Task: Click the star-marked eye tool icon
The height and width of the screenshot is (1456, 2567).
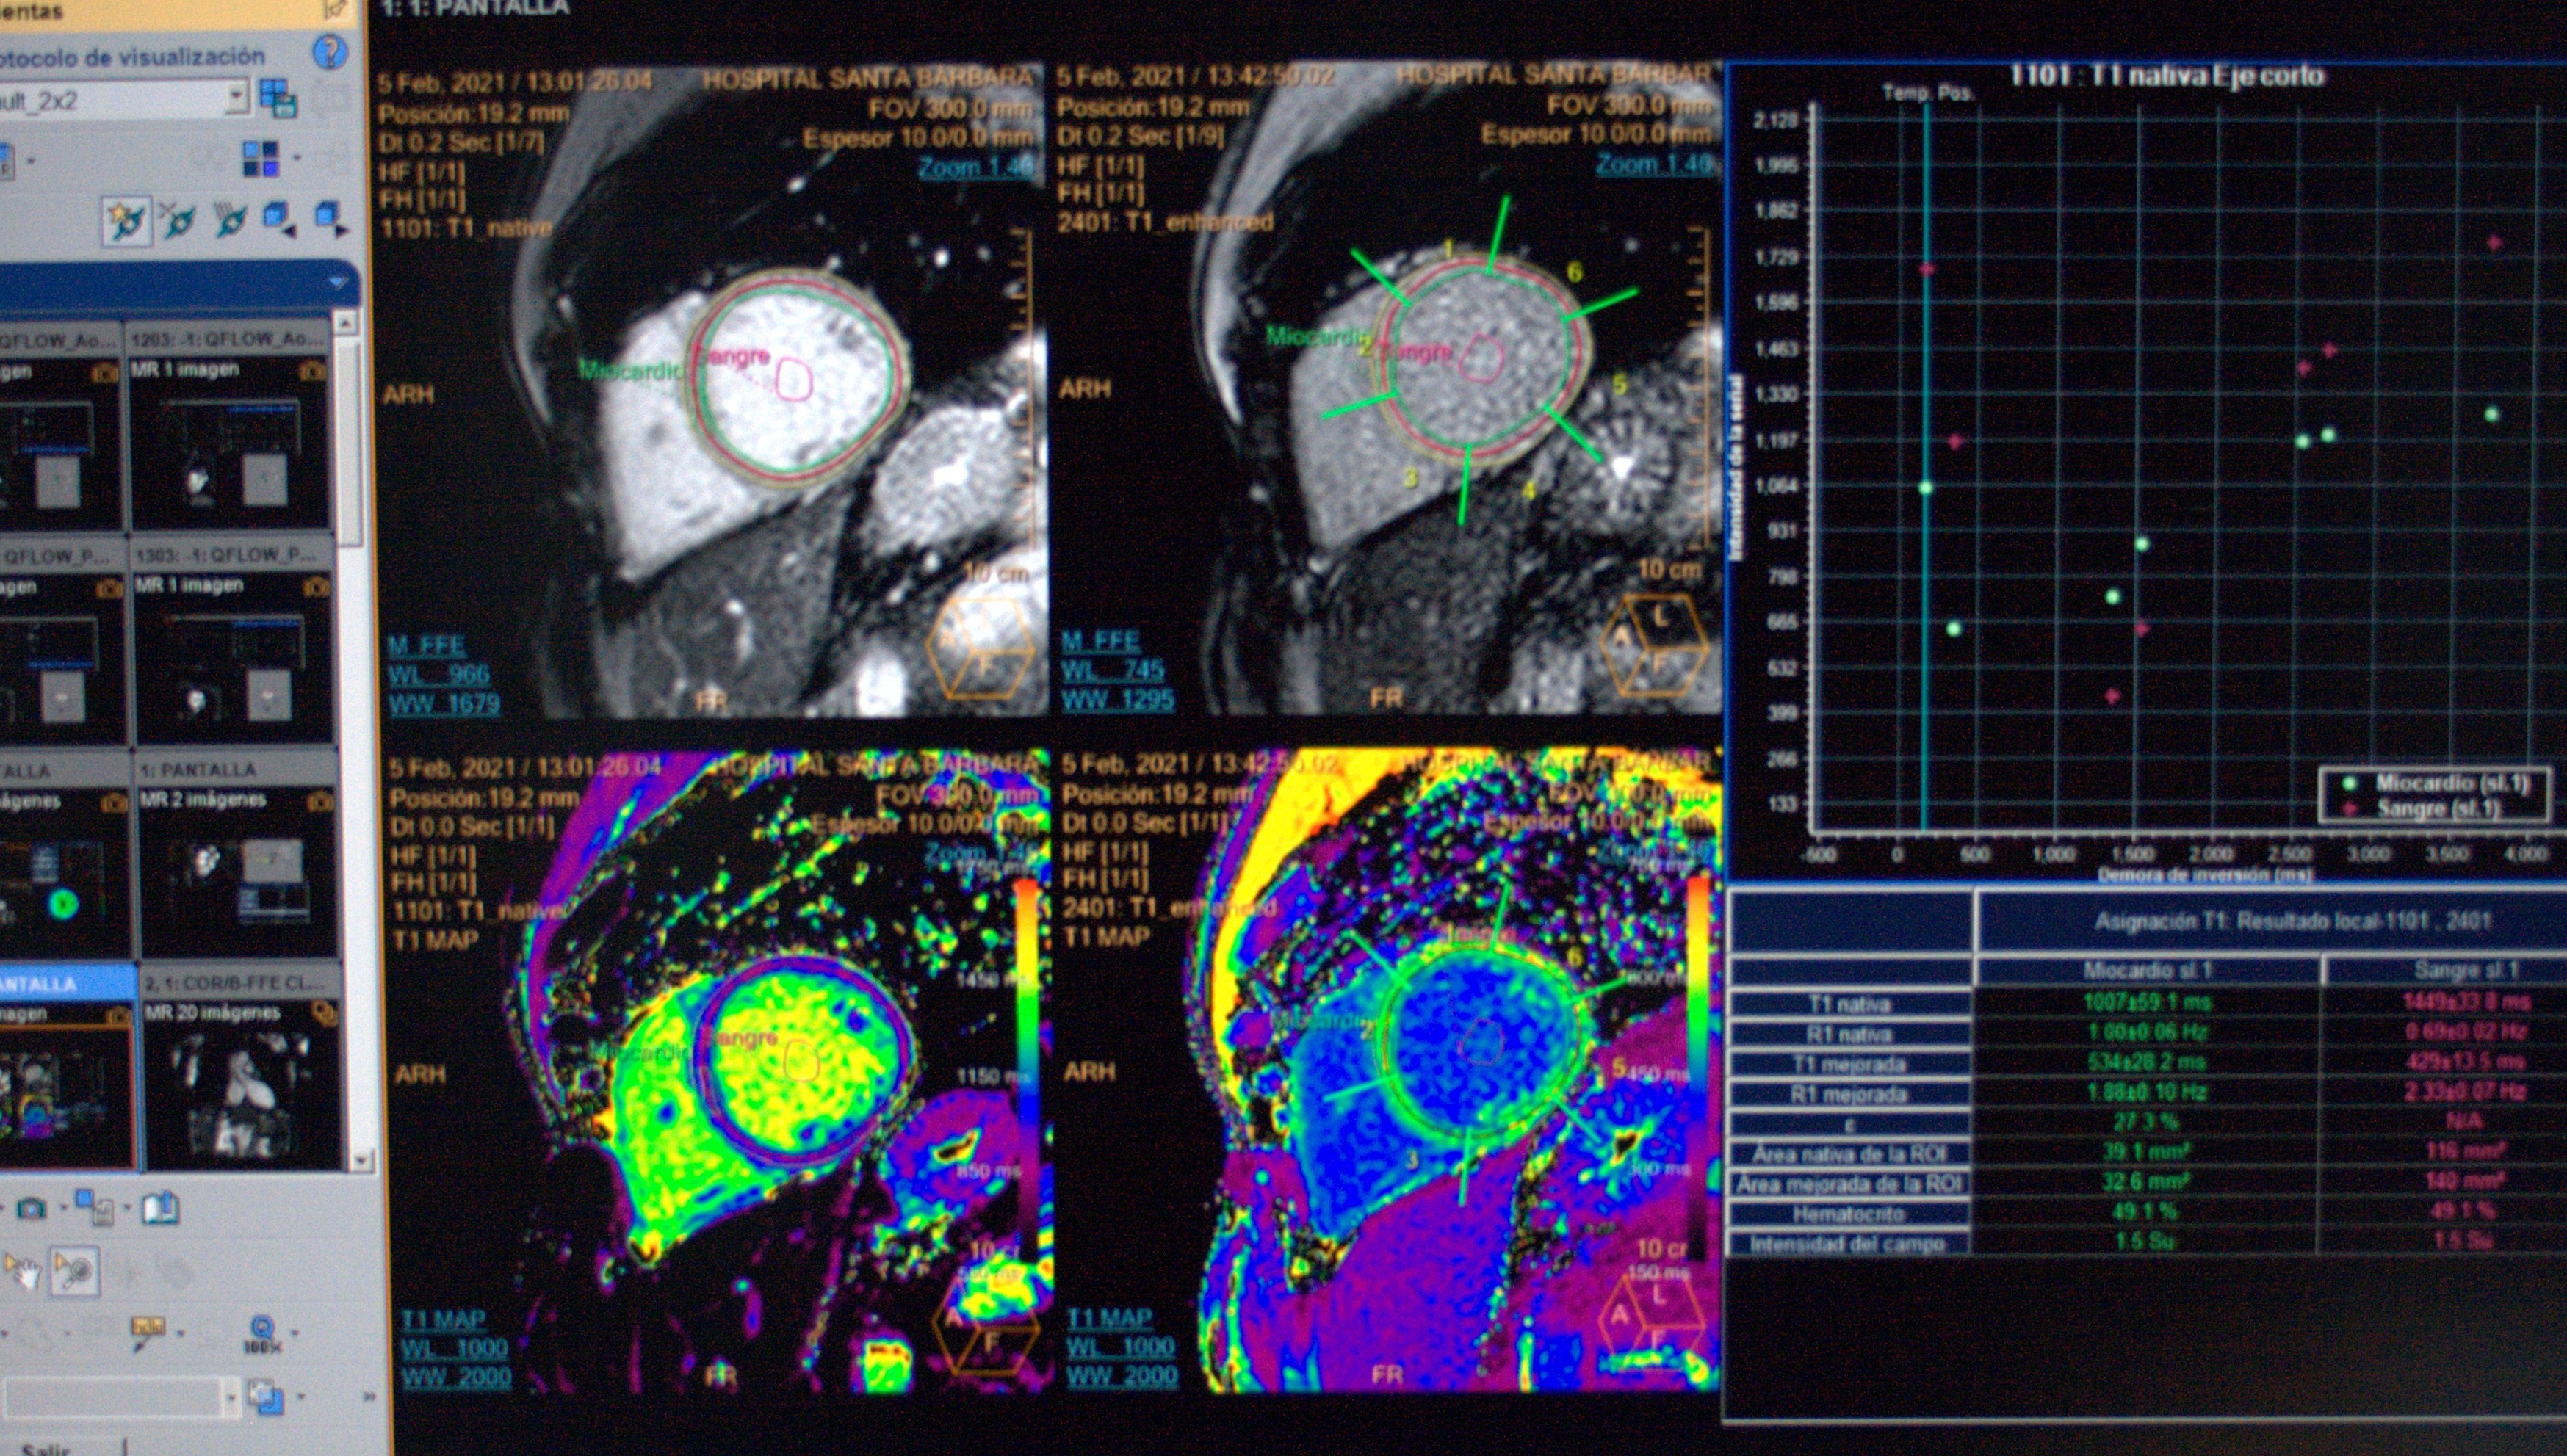Action: click(x=127, y=220)
